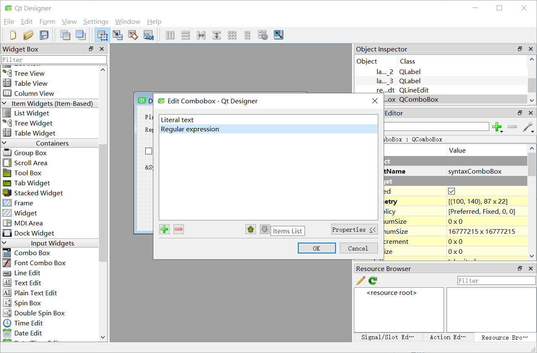This screenshot has height=353, width=537.
Task: Collapse the Input Widgets category
Action: [5, 243]
